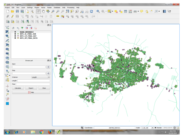Click the Calculate button
Image resolution: width=184 pixels, height=138 pixels.
(18, 88)
